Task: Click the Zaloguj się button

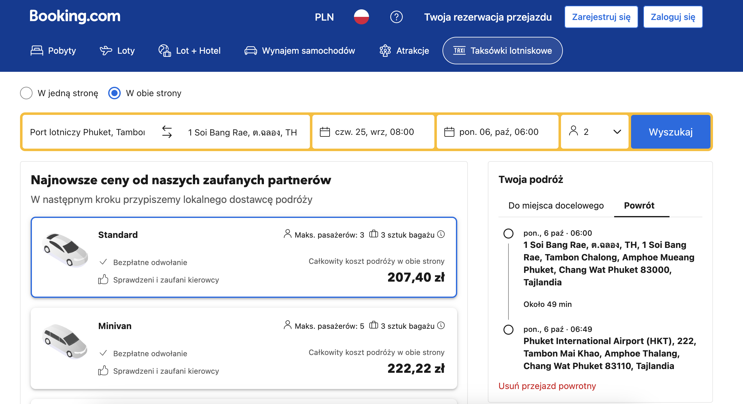Action: click(x=673, y=17)
